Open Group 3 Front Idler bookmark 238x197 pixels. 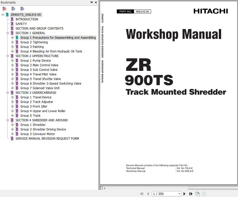pyautogui.click(x=34, y=107)
